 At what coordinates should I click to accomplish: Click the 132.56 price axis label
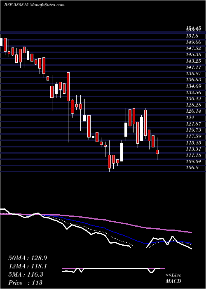(193, 92)
